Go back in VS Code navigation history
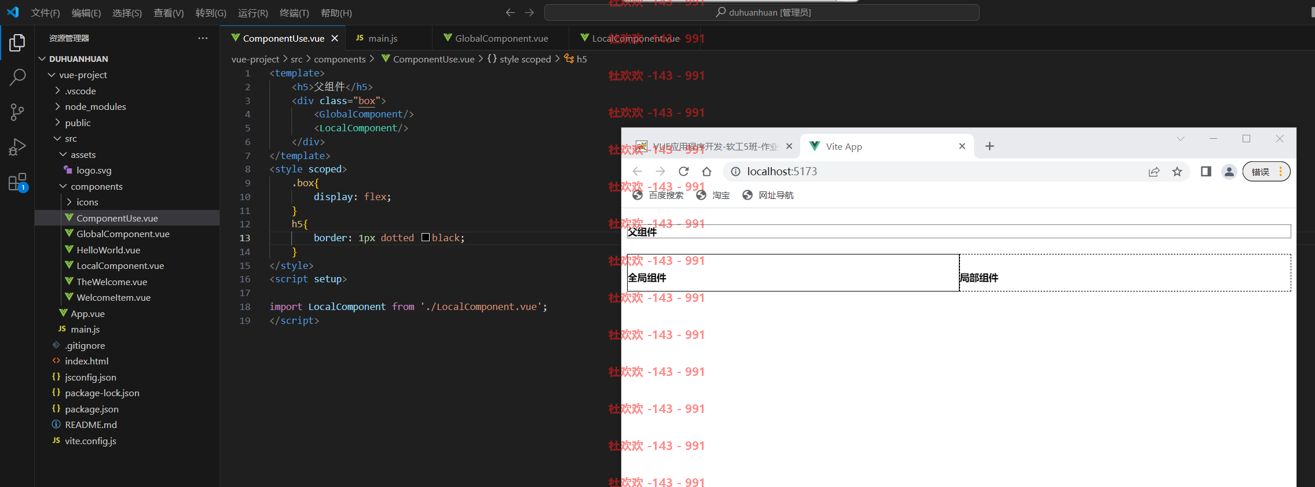Viewport: 1315px width, 487px height. coord(510,12)
